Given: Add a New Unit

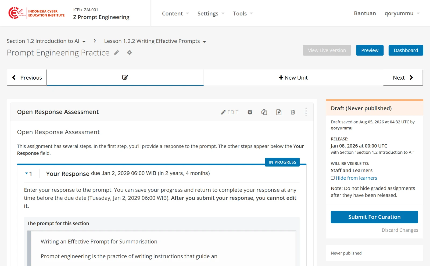Looking at the screenshot, I should pyautogui.click(x=293, y=77).
